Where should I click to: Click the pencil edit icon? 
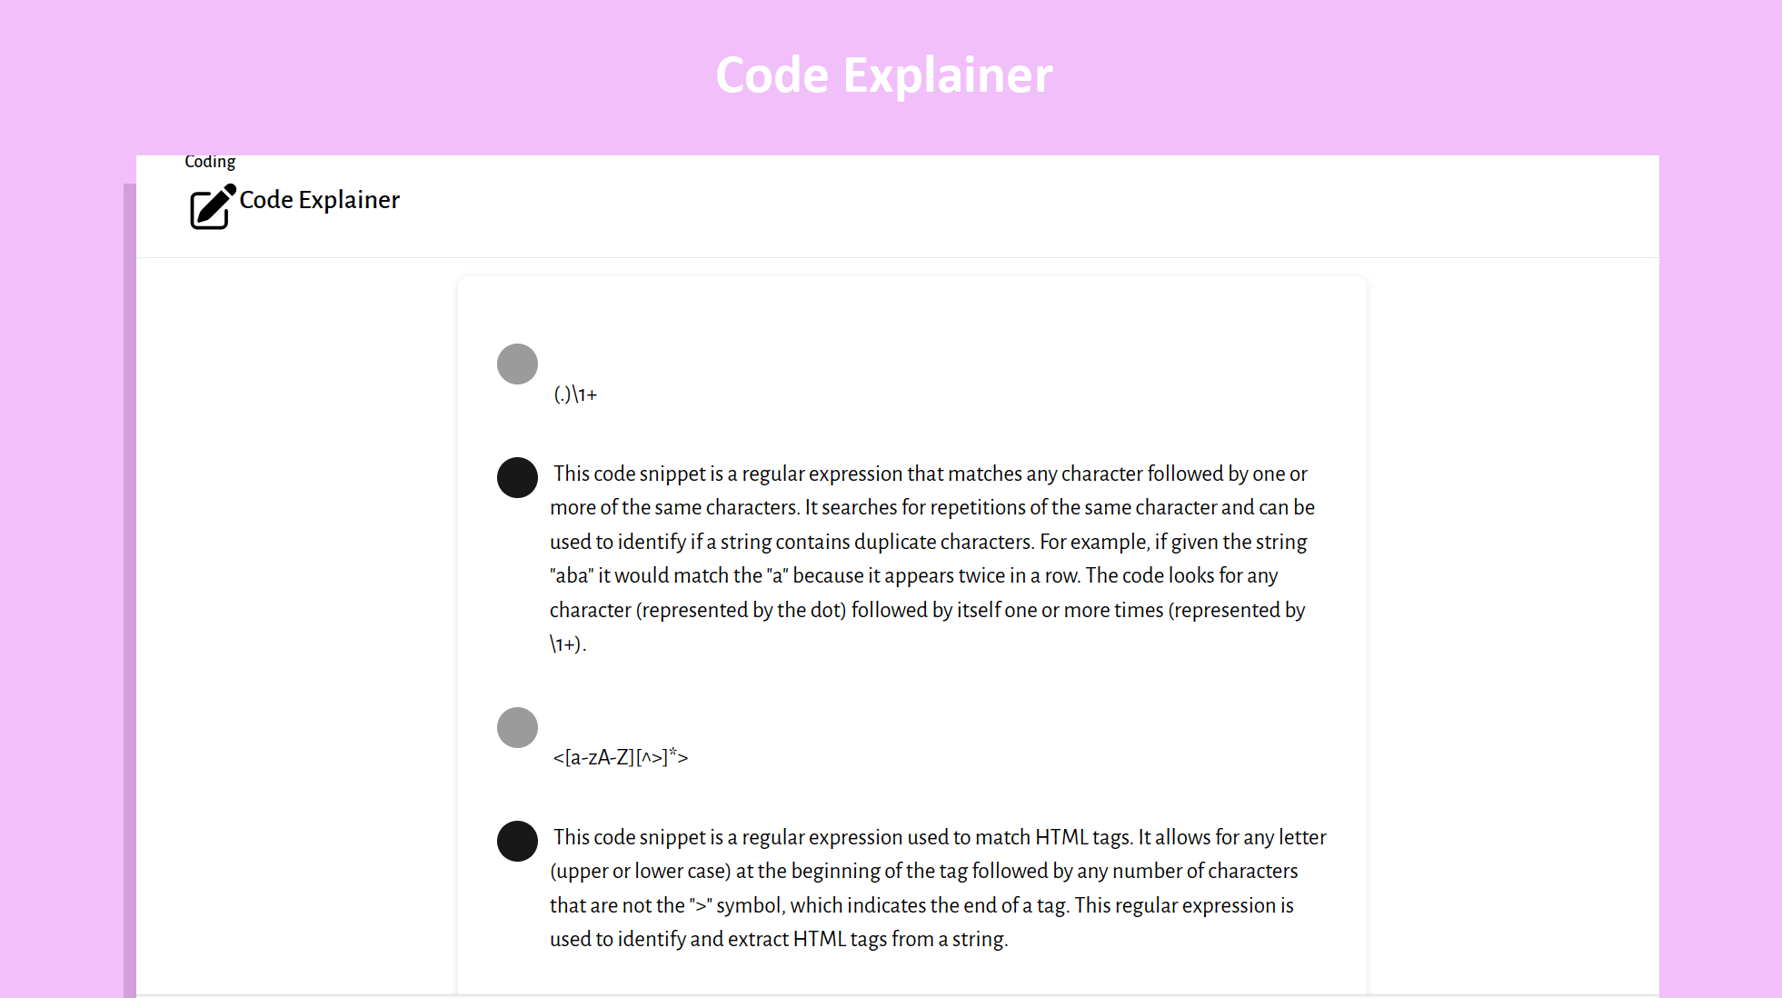212,206
